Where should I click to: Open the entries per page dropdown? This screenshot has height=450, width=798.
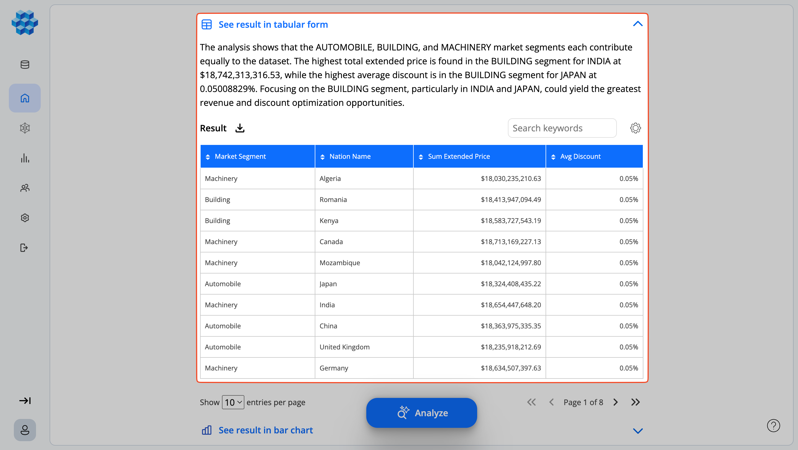coord(233,402)
